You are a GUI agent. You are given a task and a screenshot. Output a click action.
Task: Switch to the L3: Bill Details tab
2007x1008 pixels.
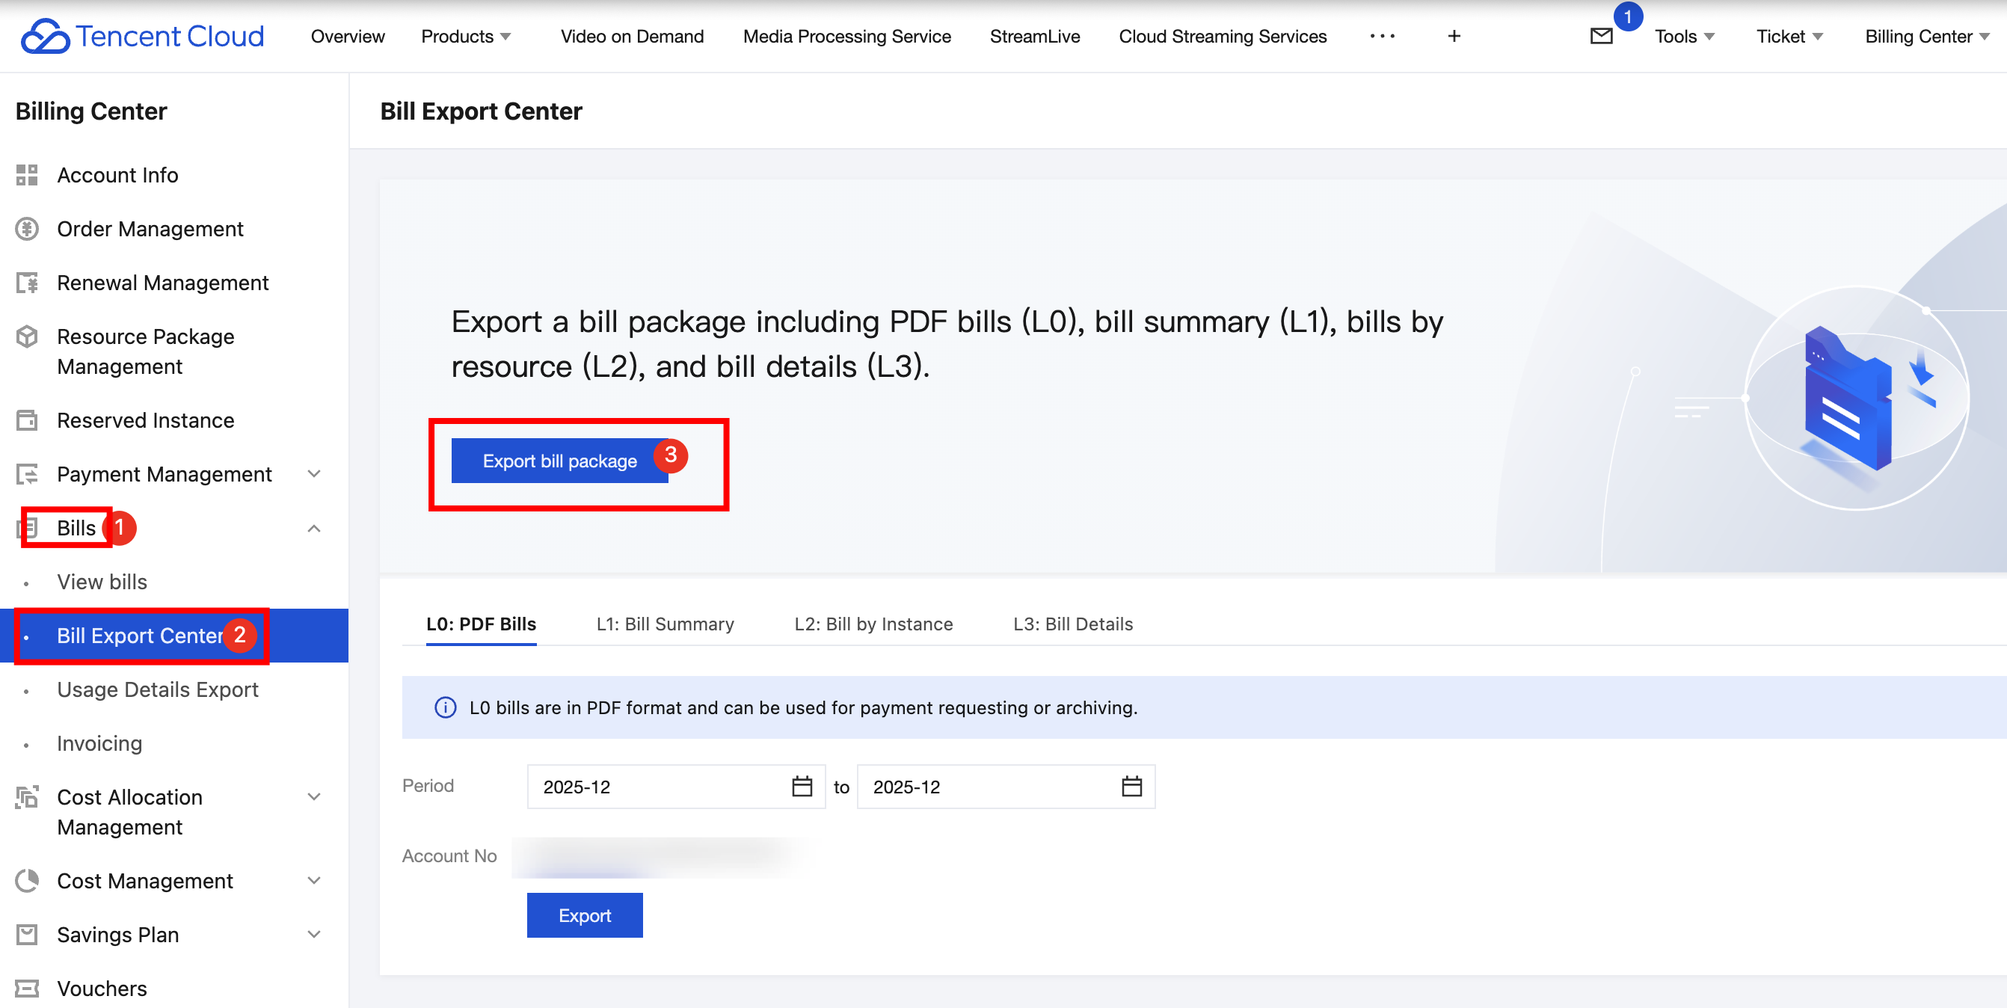coord(1072,624)
